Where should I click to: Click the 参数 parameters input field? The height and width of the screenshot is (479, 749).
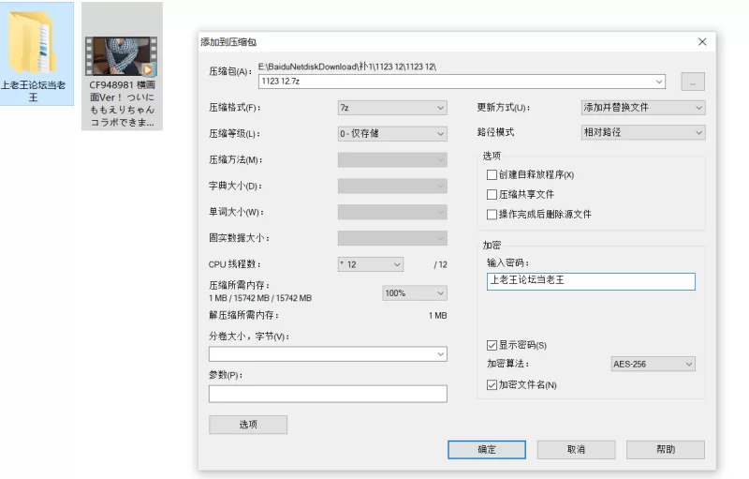(328, 394)
